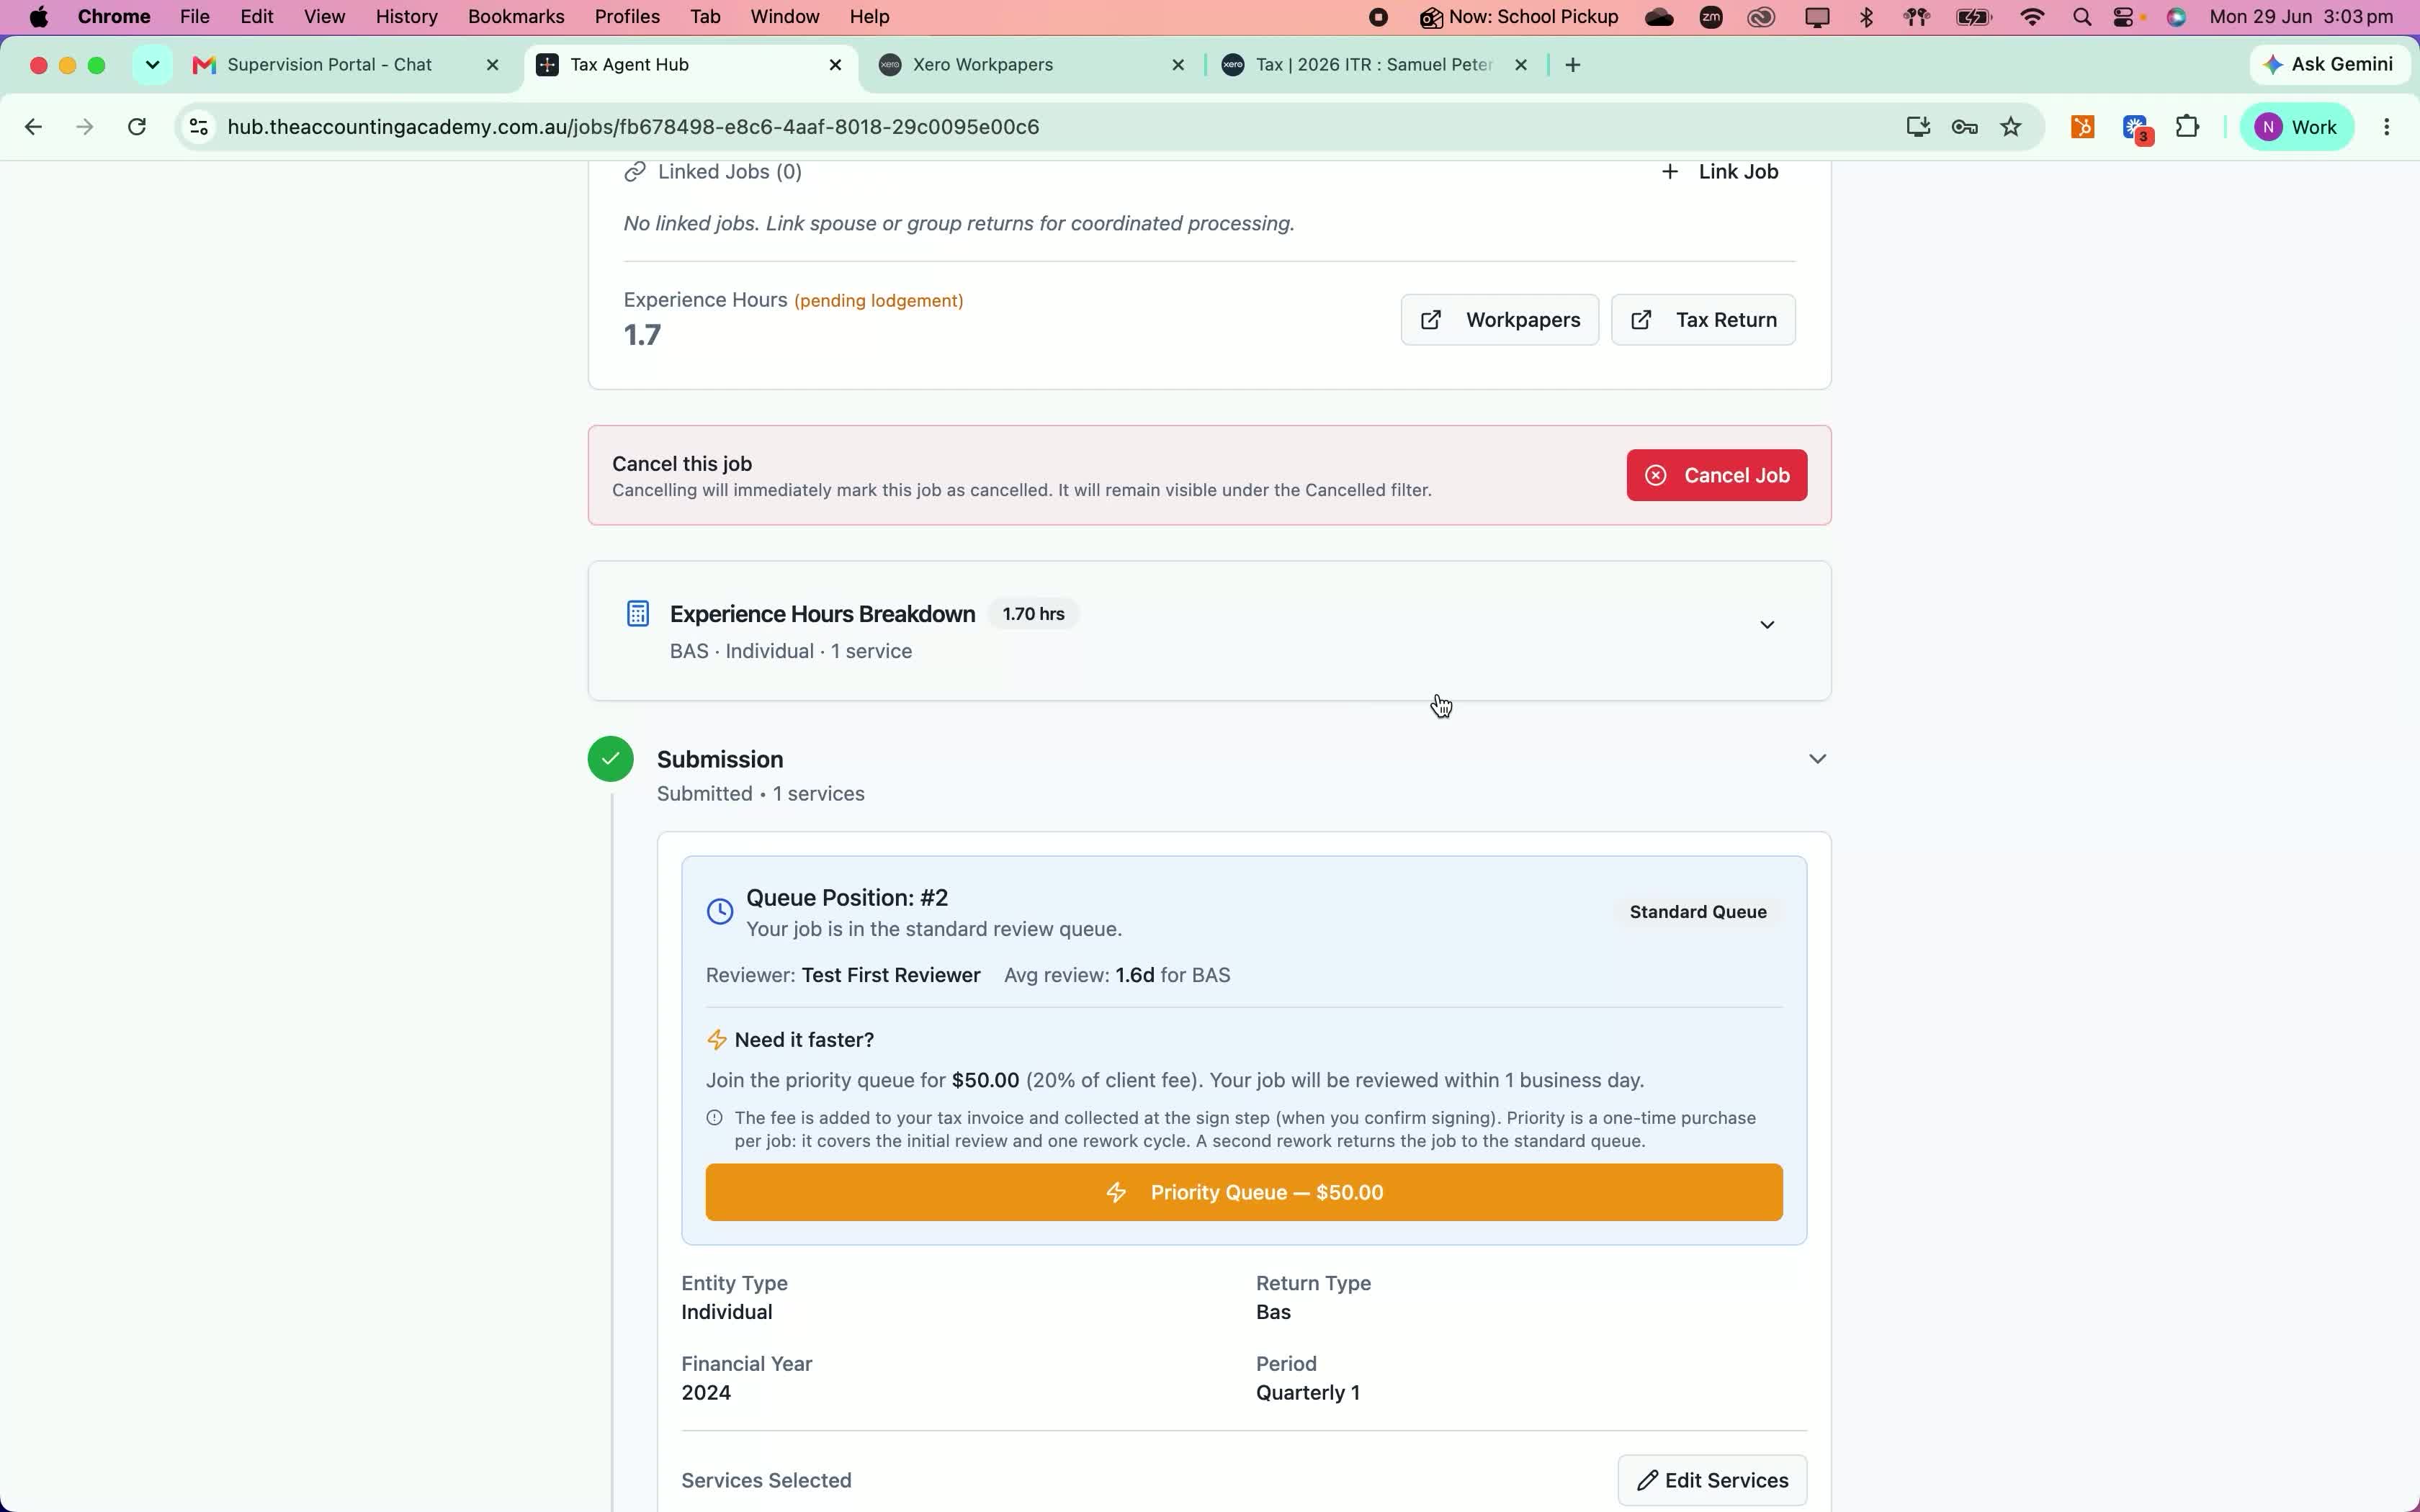Open the Bookmarks menu
This screenshot has width=2420, height=1512.
[x=516, y=17]
